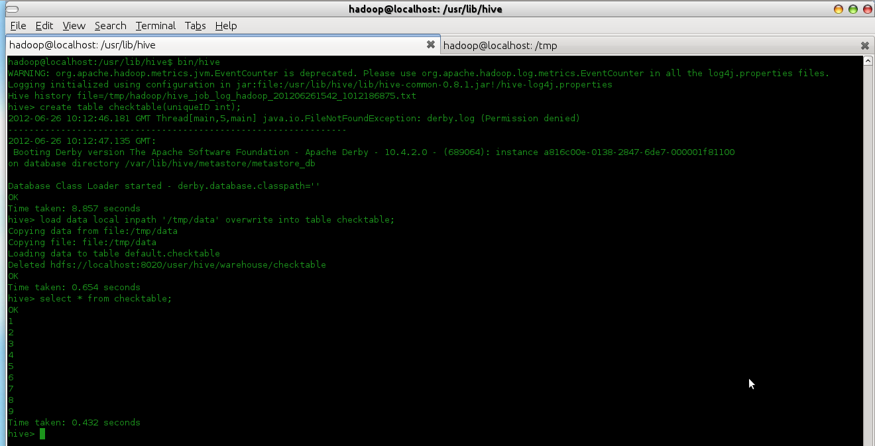The height and width of the screenshot is (446, 875).
Task: Click the metastore_db database directory line
Action: pos(162,164)
